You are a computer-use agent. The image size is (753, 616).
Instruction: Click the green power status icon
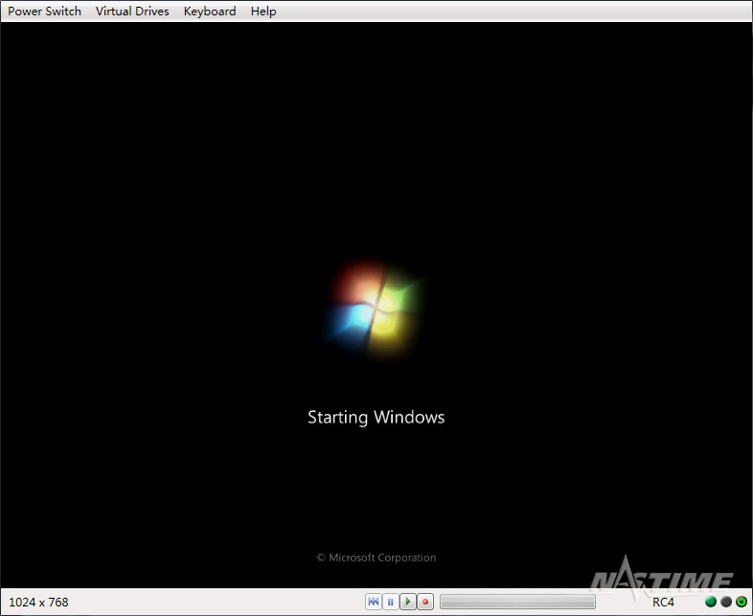pyautogui.click(x=742, y=602)
